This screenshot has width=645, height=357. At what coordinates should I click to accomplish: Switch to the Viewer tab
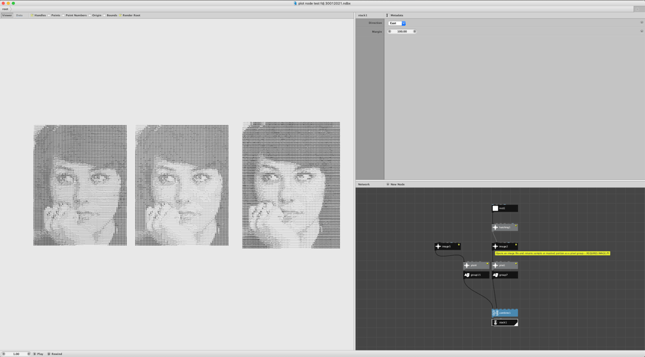(7, 15)
